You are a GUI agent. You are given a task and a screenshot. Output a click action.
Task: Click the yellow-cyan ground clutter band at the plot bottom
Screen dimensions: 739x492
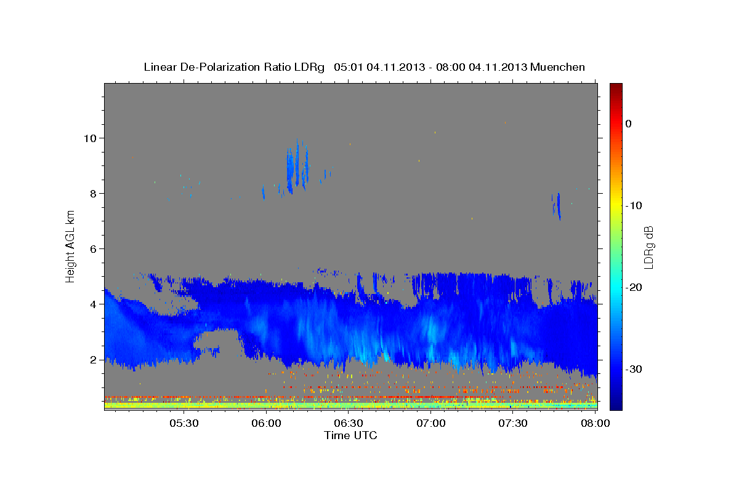pos(350,405)
